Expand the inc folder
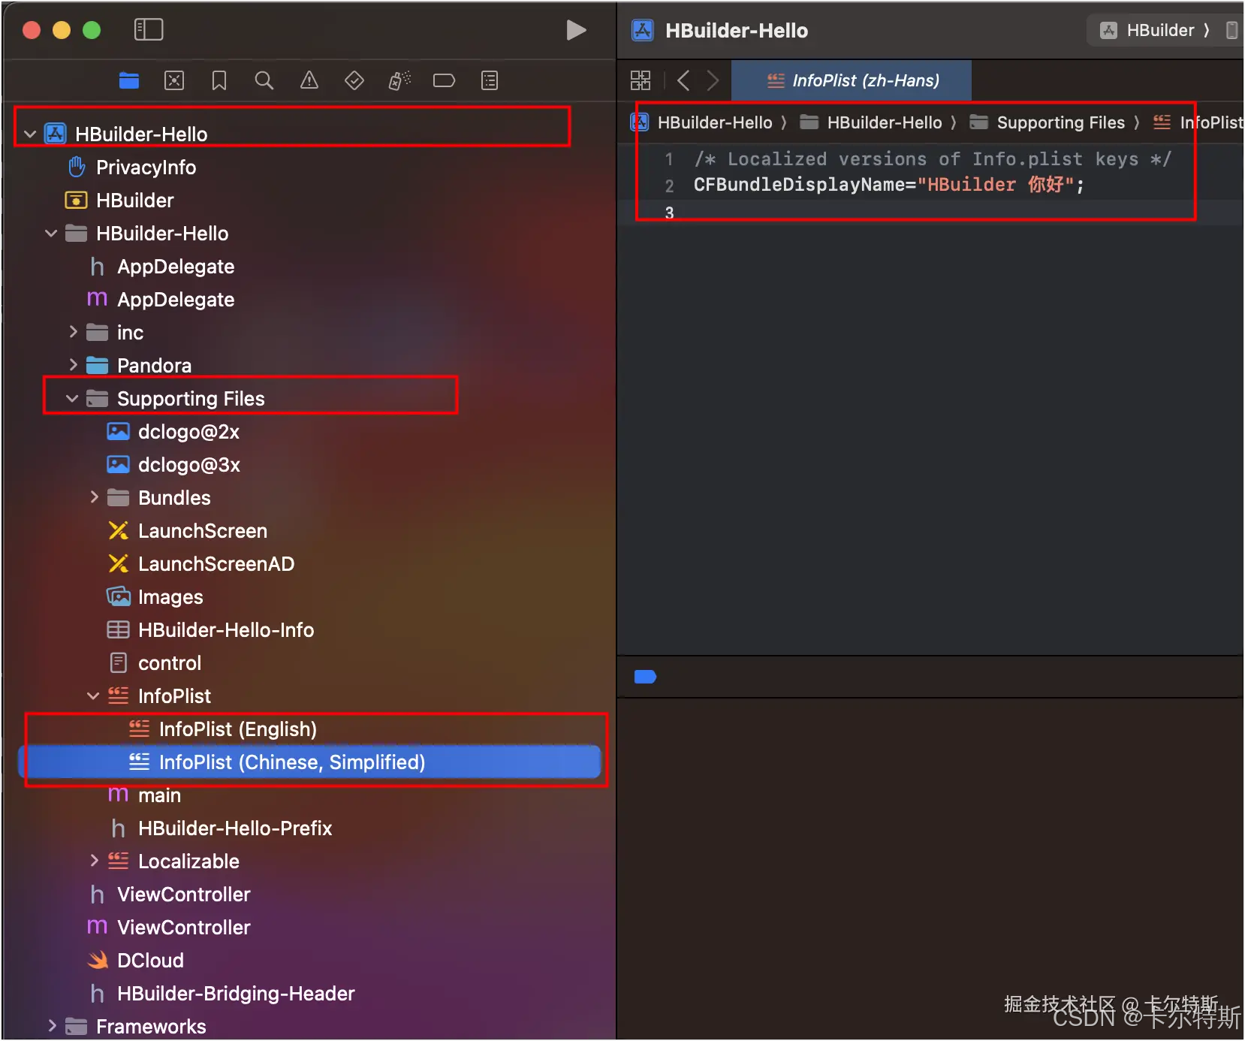 click(73, 332)
